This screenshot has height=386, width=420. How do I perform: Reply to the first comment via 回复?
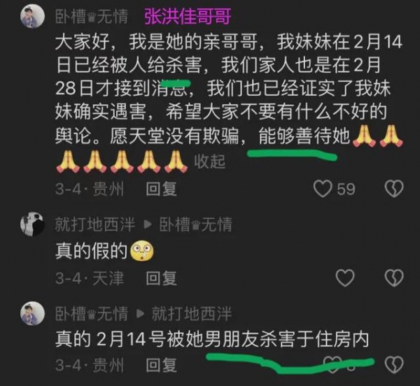click(x=161, y=189)
